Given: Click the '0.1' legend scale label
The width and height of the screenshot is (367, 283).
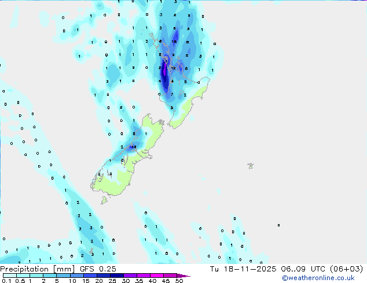Looking at the screenshot, I should pyautogui.click(x=6, y=281).
